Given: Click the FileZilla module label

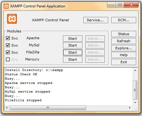Looking at the screenshot, I should pos(33,52).
